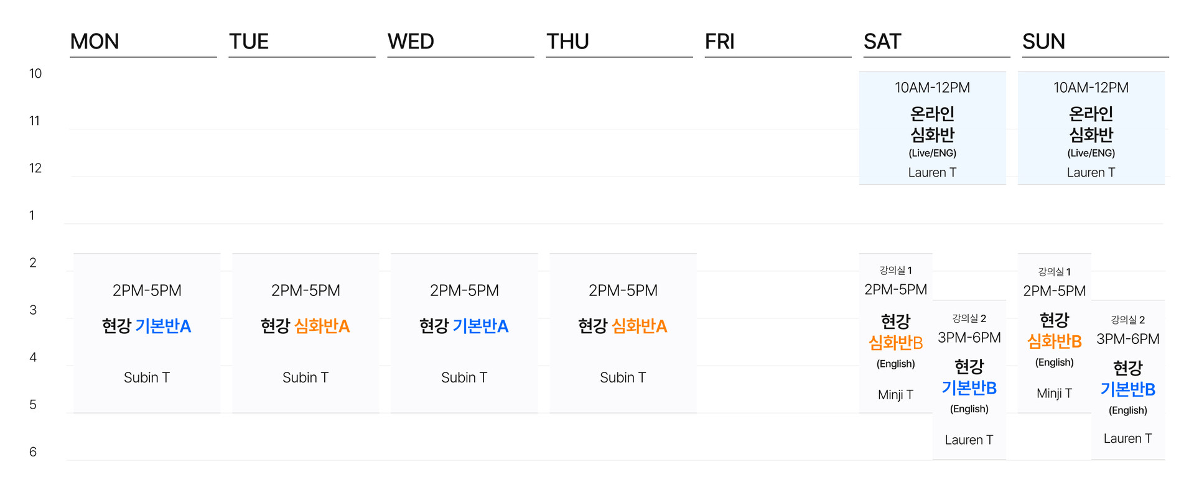This screenshot has height=490, width=1194.
Task: Open Thursday's 현강 심화반A class card
Action: (623, 333)
